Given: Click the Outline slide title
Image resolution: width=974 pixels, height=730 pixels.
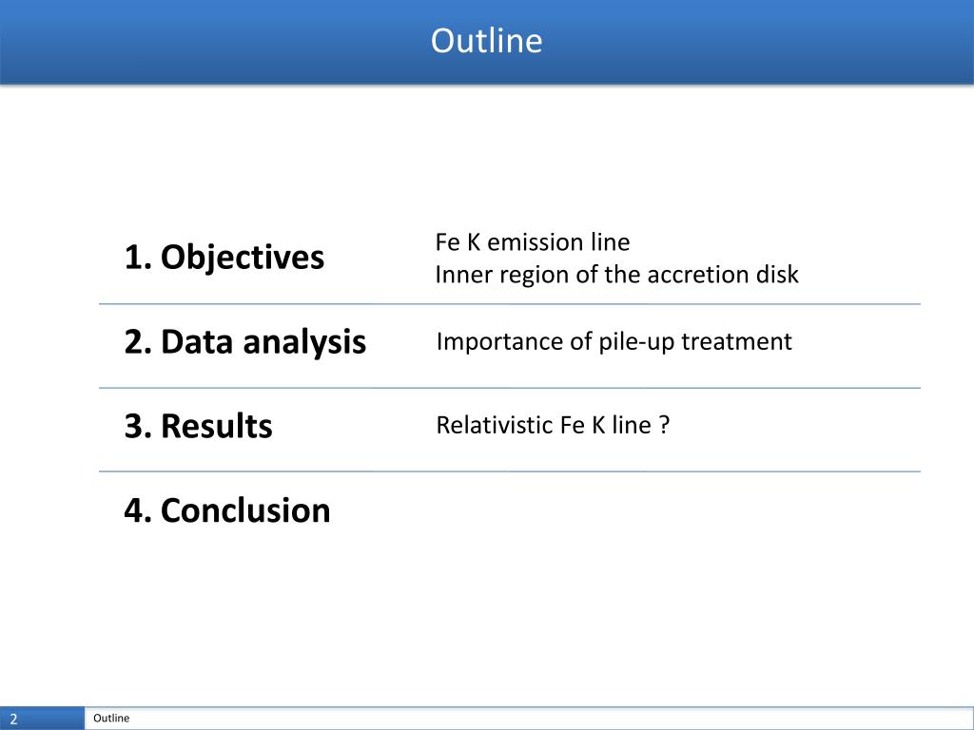Looking at the screenshot, I should (x=486, y=41).
